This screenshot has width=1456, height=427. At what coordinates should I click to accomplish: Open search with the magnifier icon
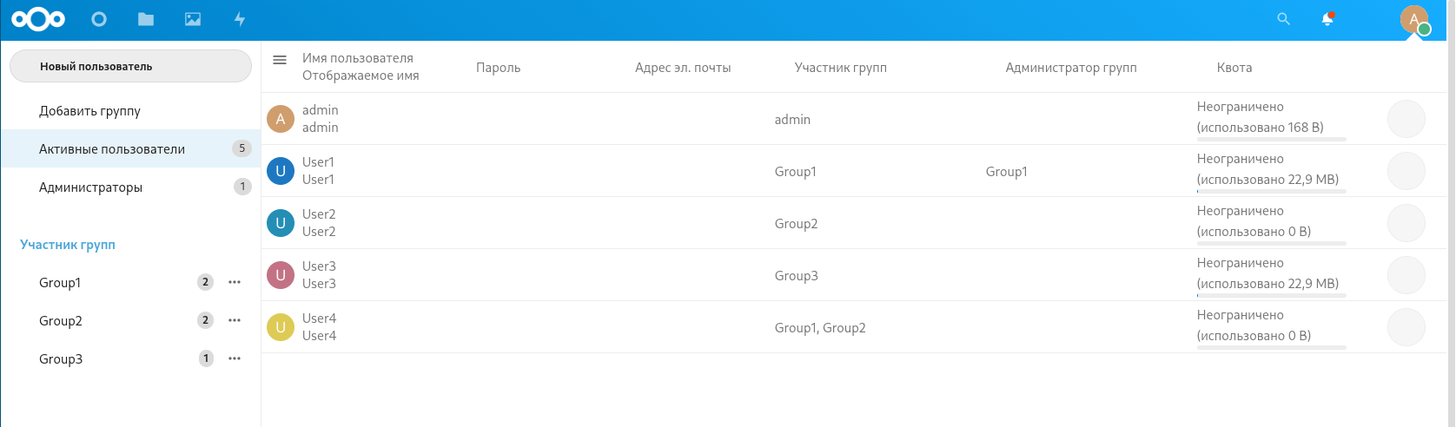point(1283,19)
